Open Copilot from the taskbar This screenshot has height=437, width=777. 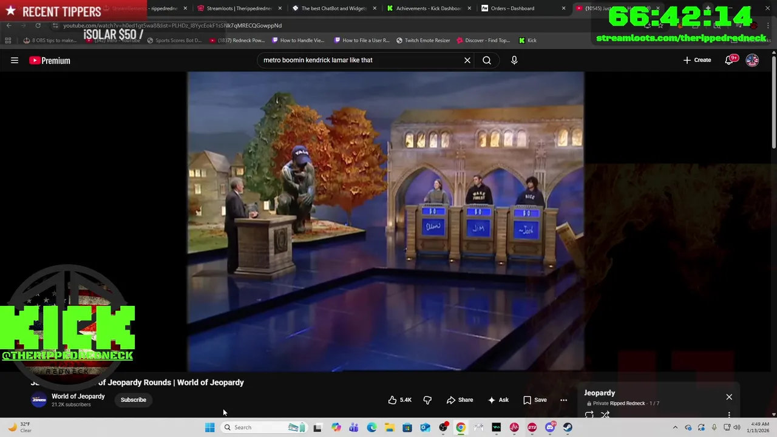[336, 427]
